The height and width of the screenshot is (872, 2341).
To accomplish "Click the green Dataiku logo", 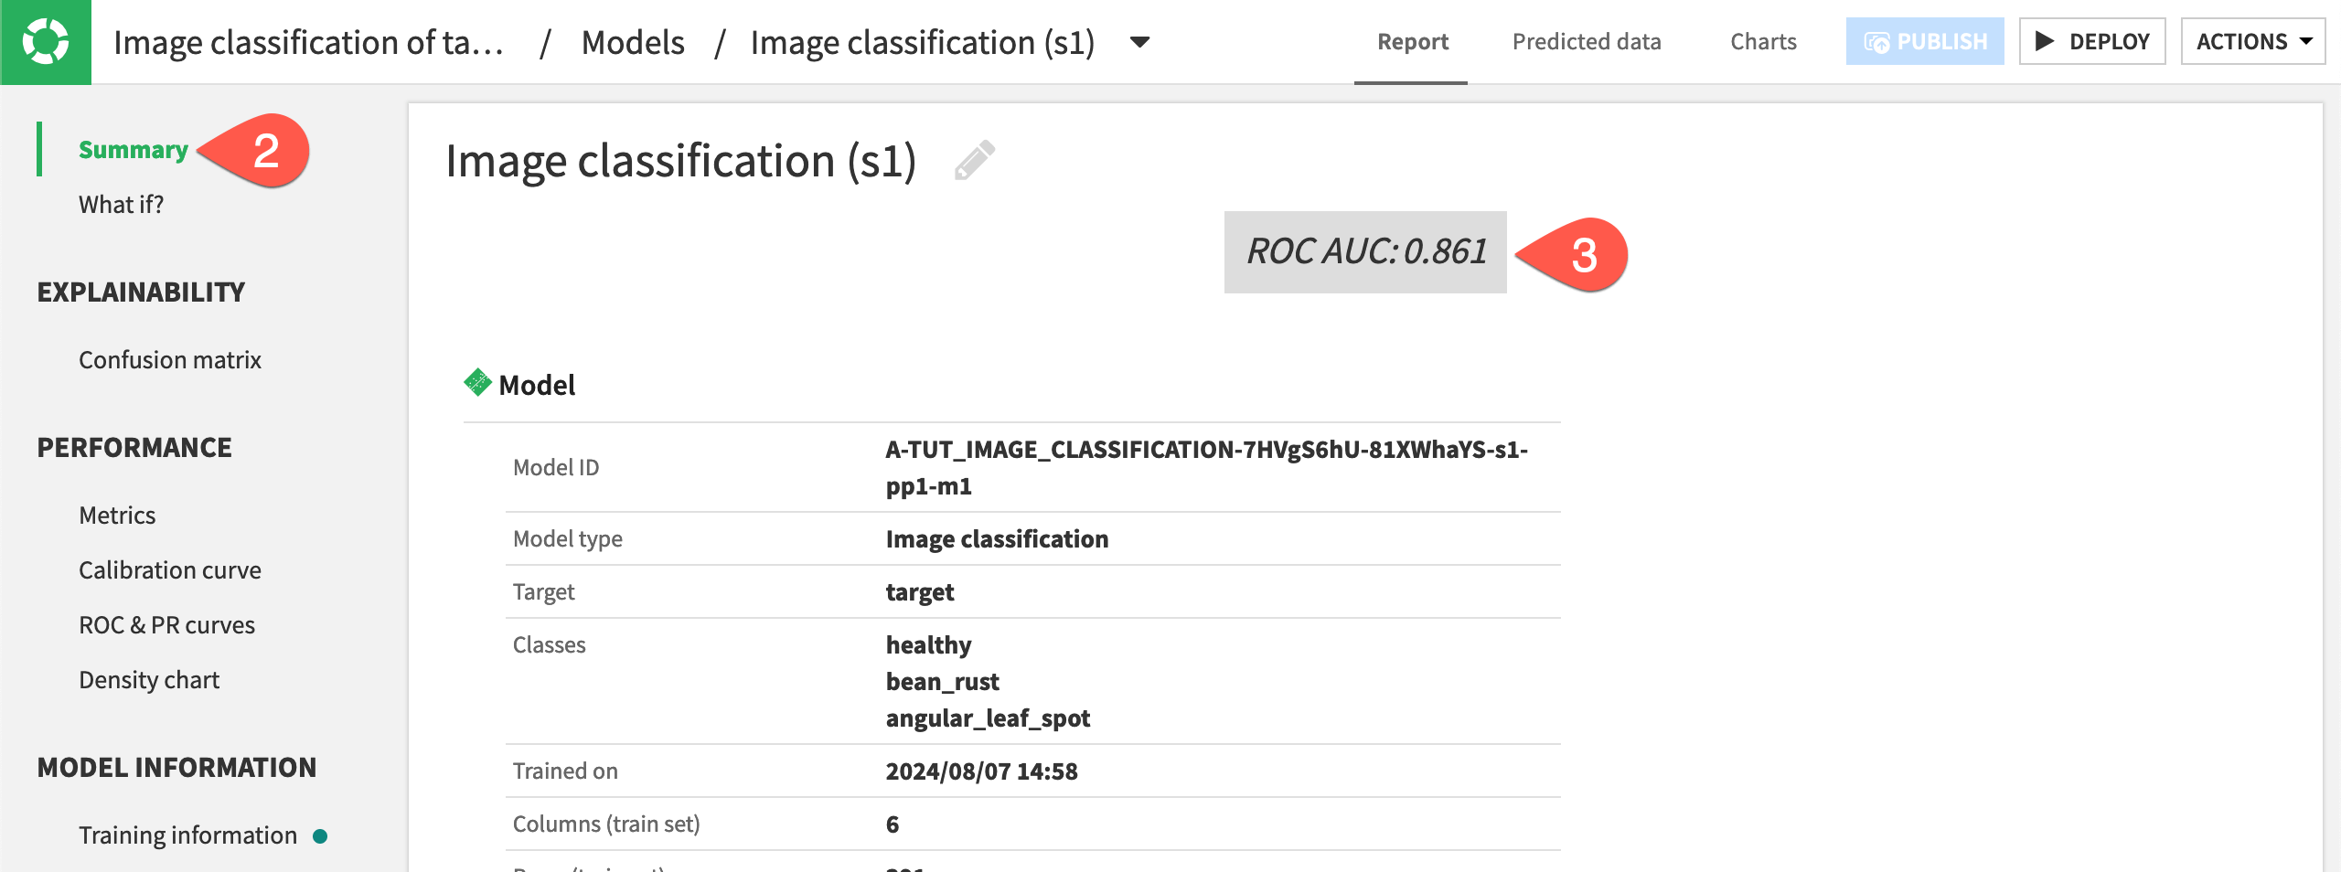I will (46, 40).
